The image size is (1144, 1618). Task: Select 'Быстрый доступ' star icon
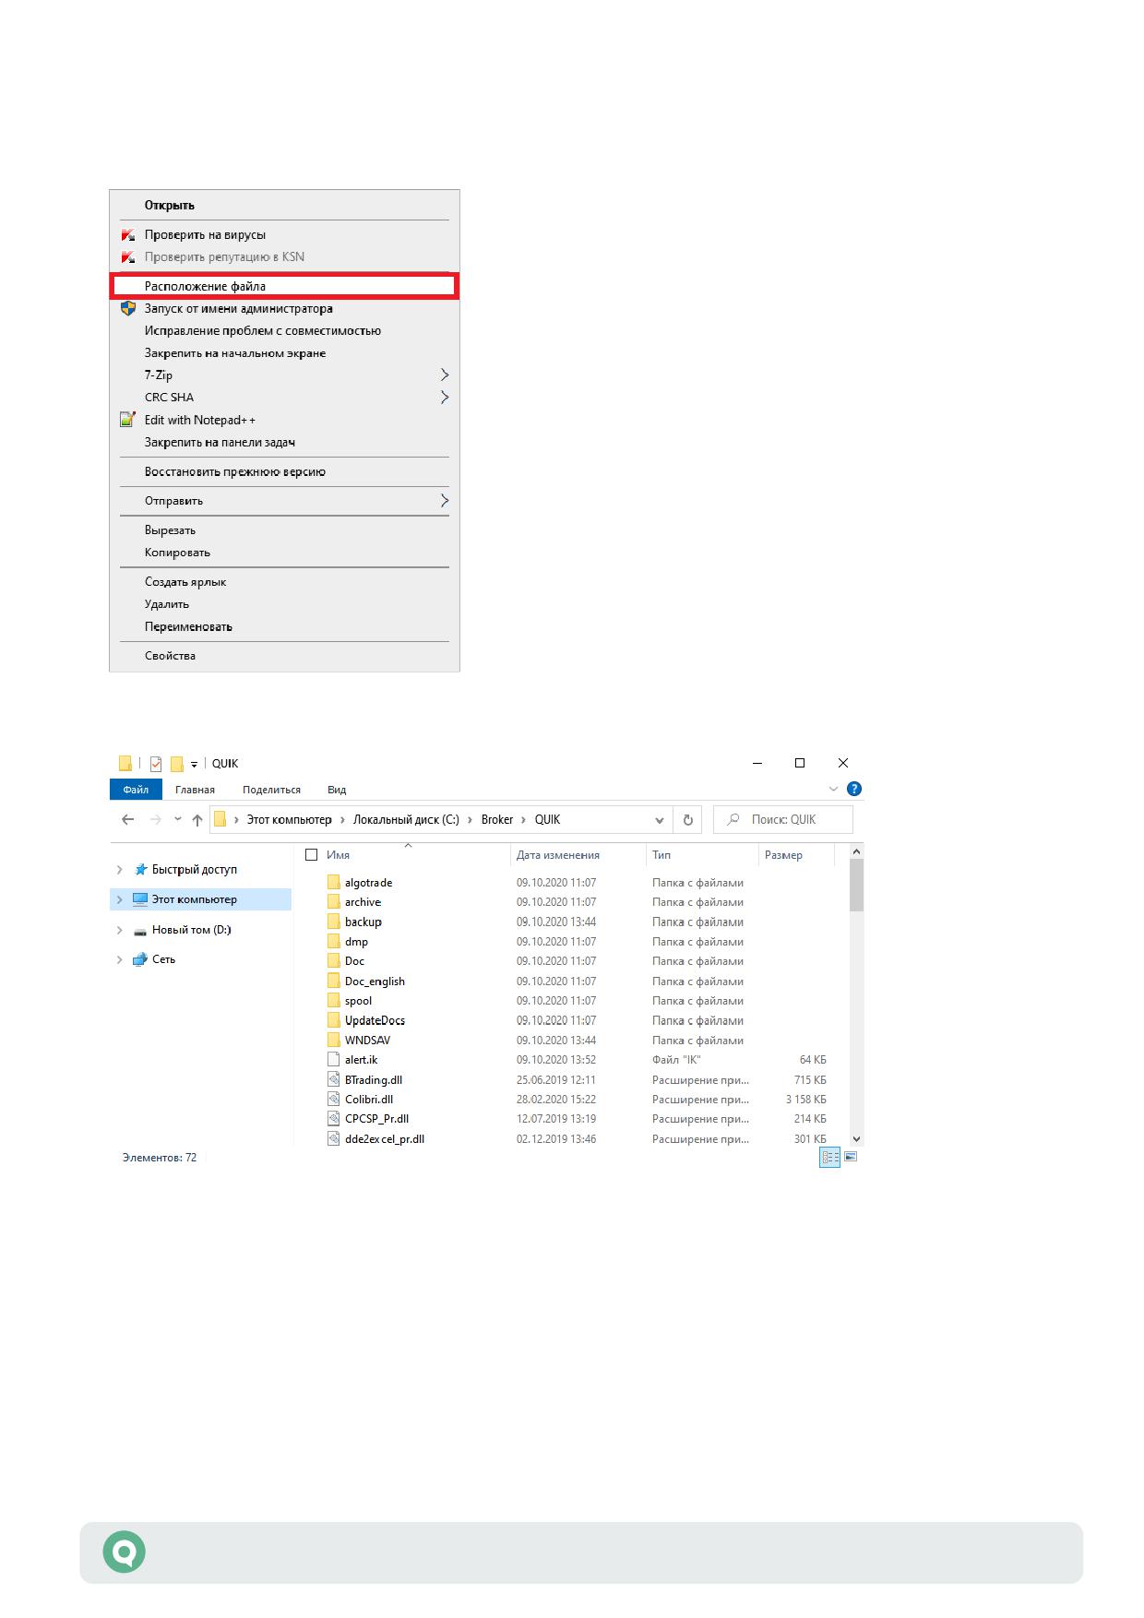(140, 869)
